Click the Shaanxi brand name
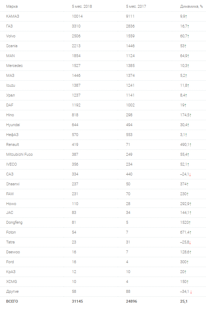The height and width of the screenshot is (309, 206). (13, 184)
